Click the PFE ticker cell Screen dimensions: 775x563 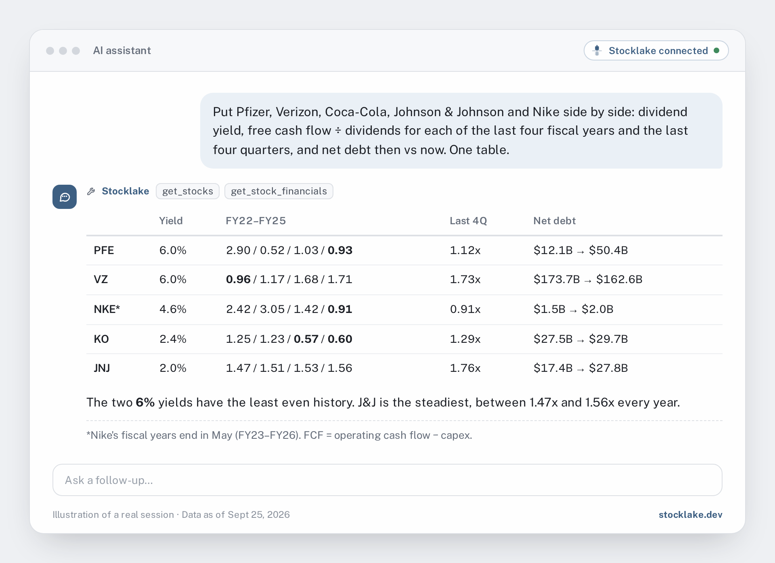(x=104, y=250)
